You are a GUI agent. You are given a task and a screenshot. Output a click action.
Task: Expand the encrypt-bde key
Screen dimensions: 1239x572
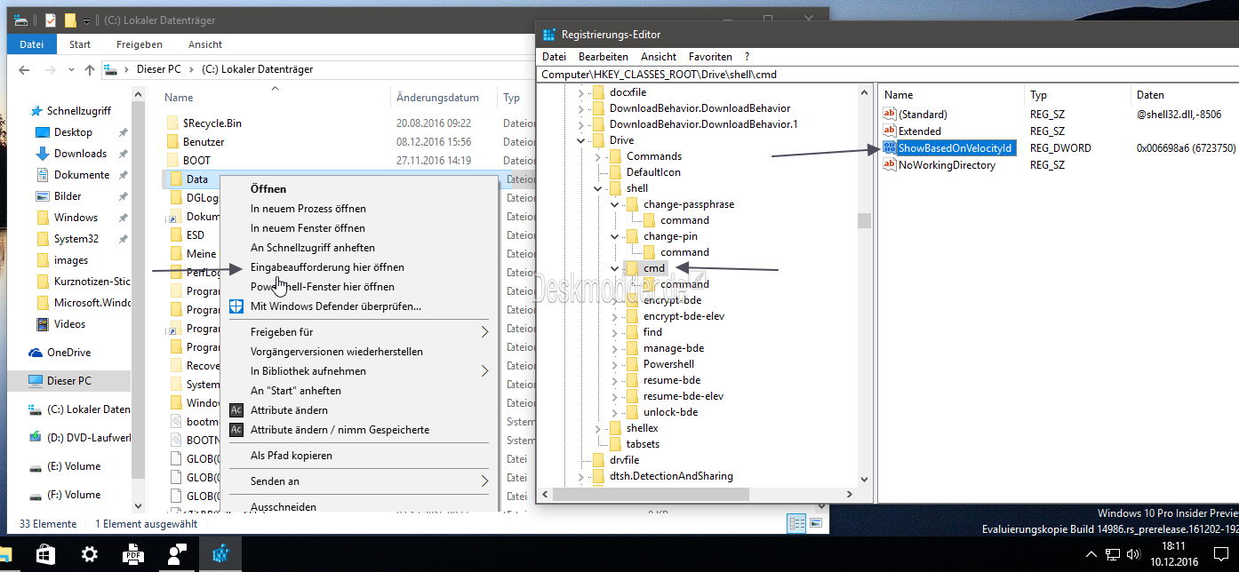[615, 300]
